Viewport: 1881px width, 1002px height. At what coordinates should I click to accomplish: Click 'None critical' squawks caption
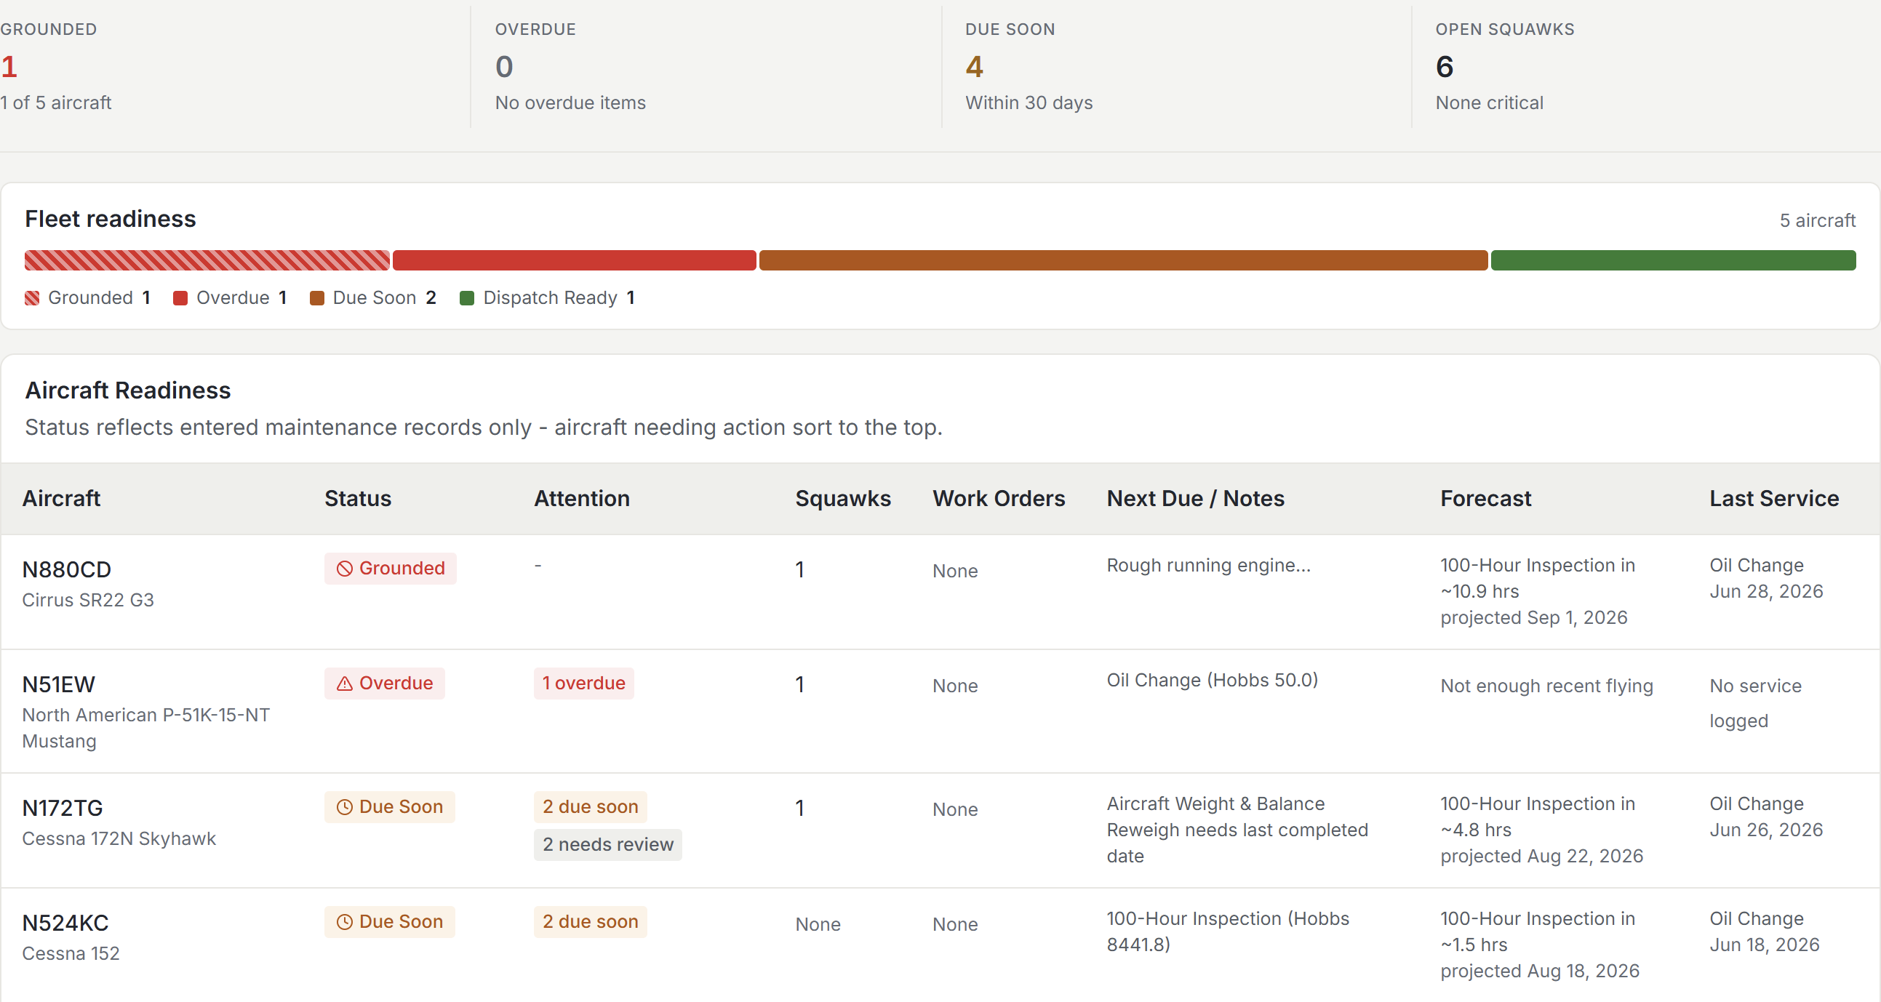click(1490, 103)
